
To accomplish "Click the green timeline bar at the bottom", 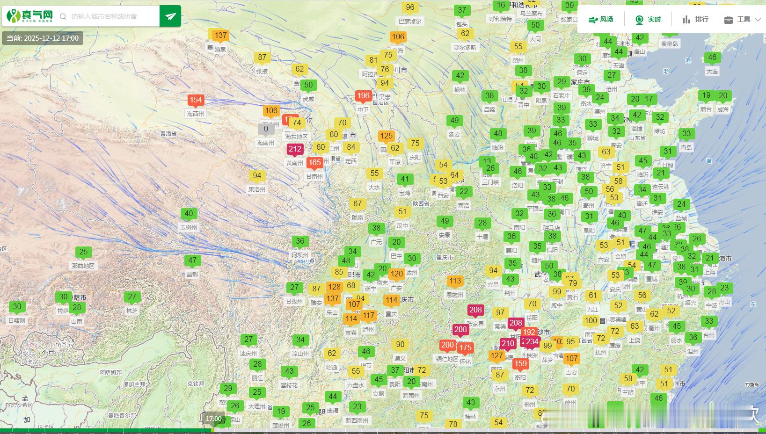I will point(107,431).
